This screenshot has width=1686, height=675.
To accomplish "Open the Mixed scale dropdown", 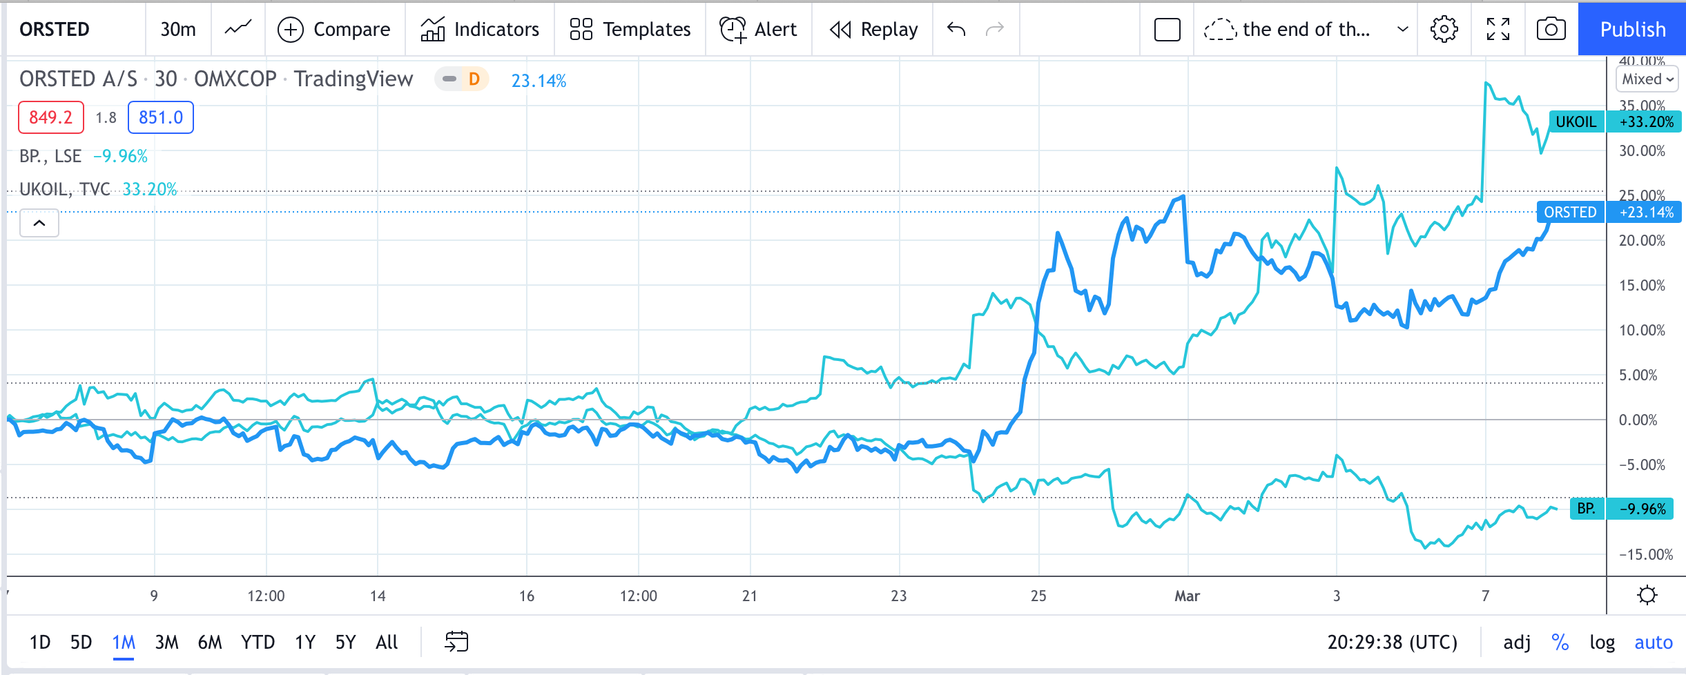I will (x=1647, y=79).
